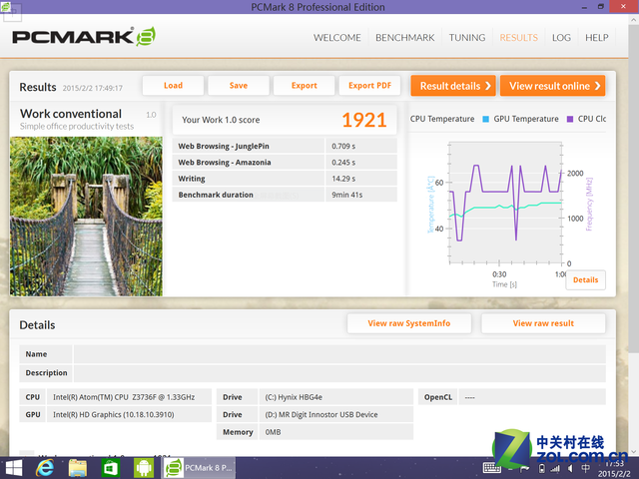The width and height of the screenshot is (639, 479).
Task: Click the (C:) Hynix HBG4e drive value
Action: (x=294, y=397)
